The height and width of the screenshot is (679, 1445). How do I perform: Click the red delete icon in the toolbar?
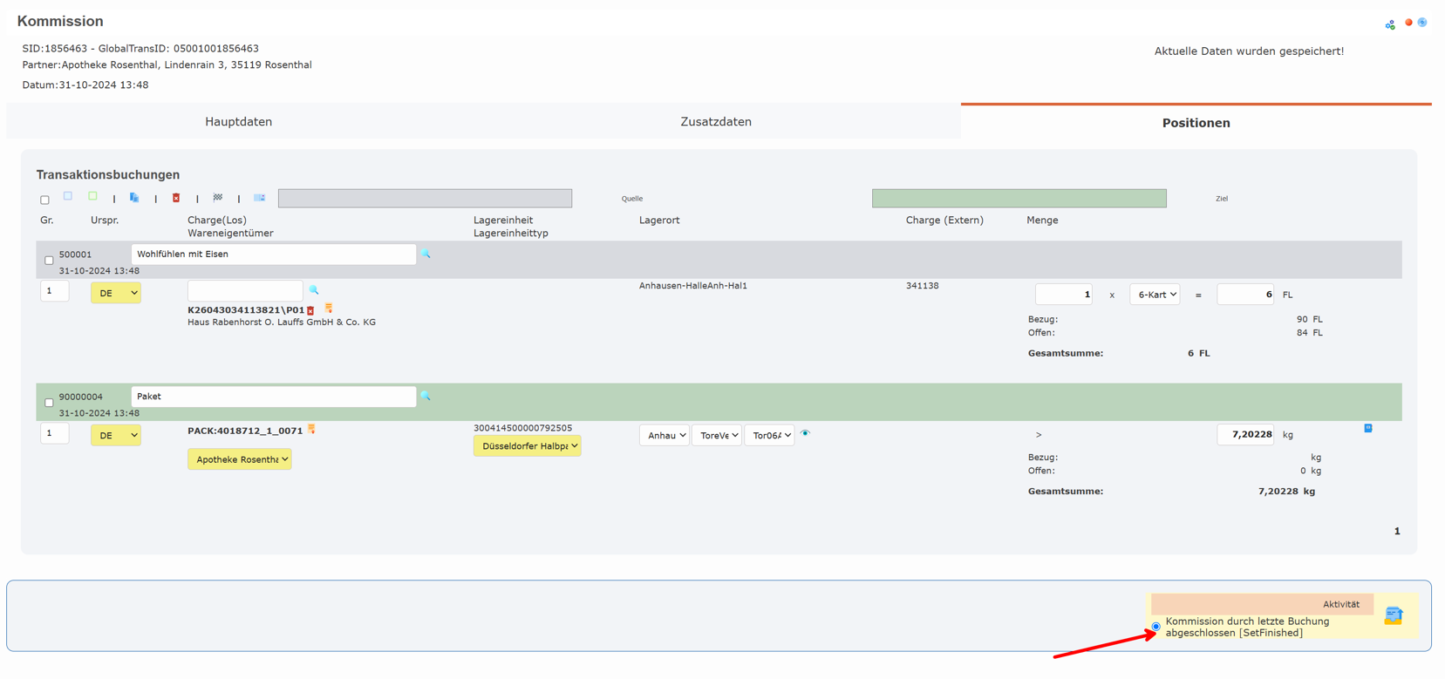coord(176,198)
